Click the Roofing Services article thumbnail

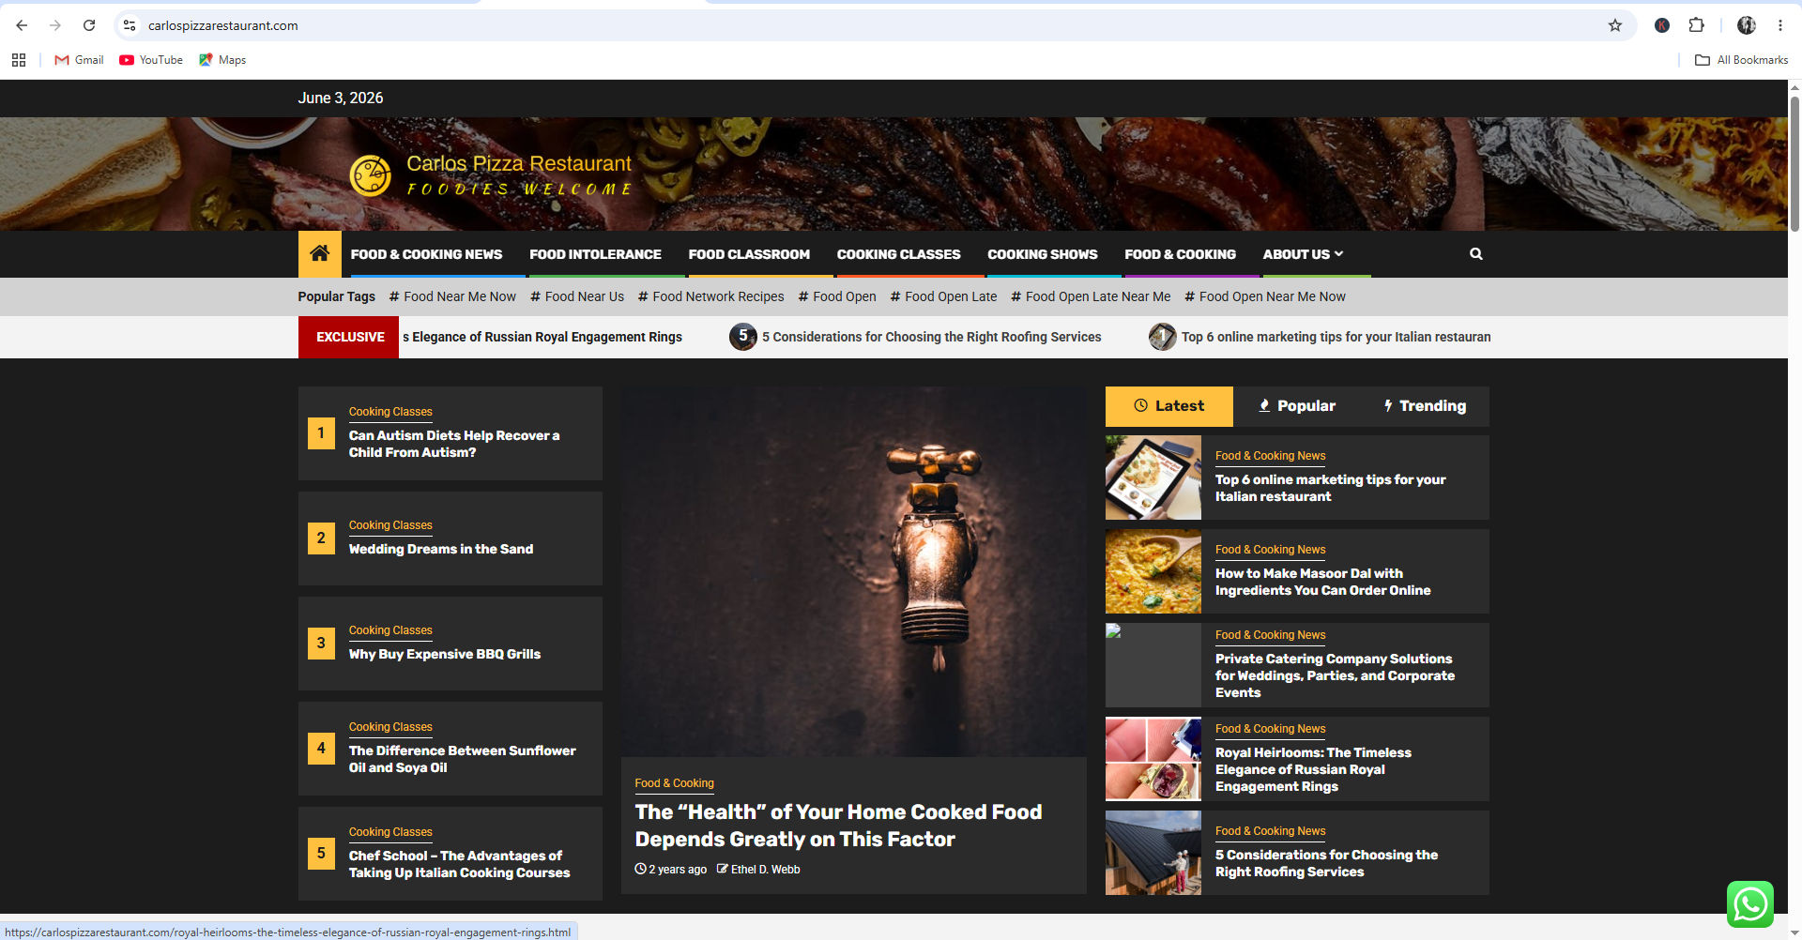pos(1153,853)
